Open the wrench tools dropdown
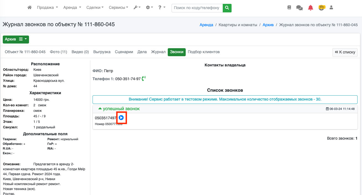The width and height of the screenshot is (362, 195). click(x=137, y=8)
